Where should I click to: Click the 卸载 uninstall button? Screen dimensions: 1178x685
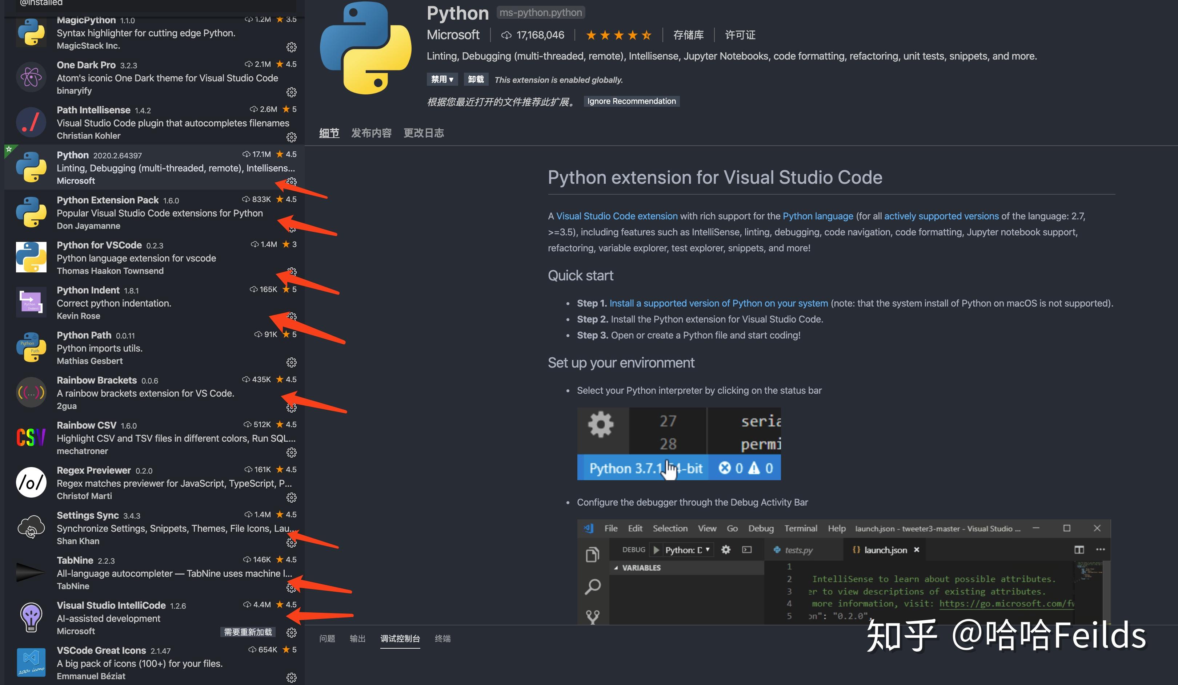coord(476,79)
